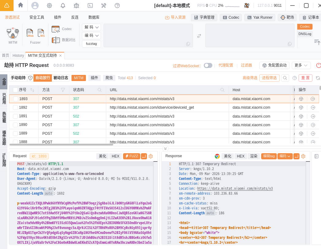Image resolution: width=321 pixels, height=249 pixels.
Task: Collapse the table with double chevron
Action: 165,149
